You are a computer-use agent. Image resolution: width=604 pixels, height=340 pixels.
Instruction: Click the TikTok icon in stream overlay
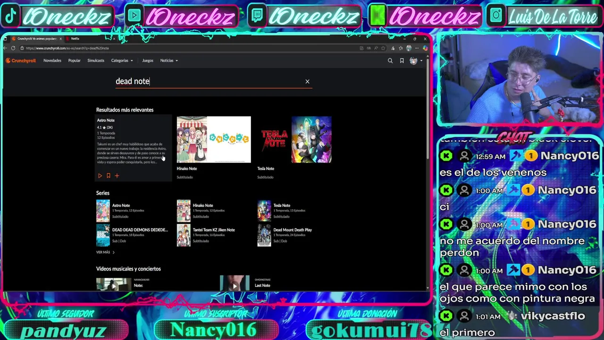[11, 16]
